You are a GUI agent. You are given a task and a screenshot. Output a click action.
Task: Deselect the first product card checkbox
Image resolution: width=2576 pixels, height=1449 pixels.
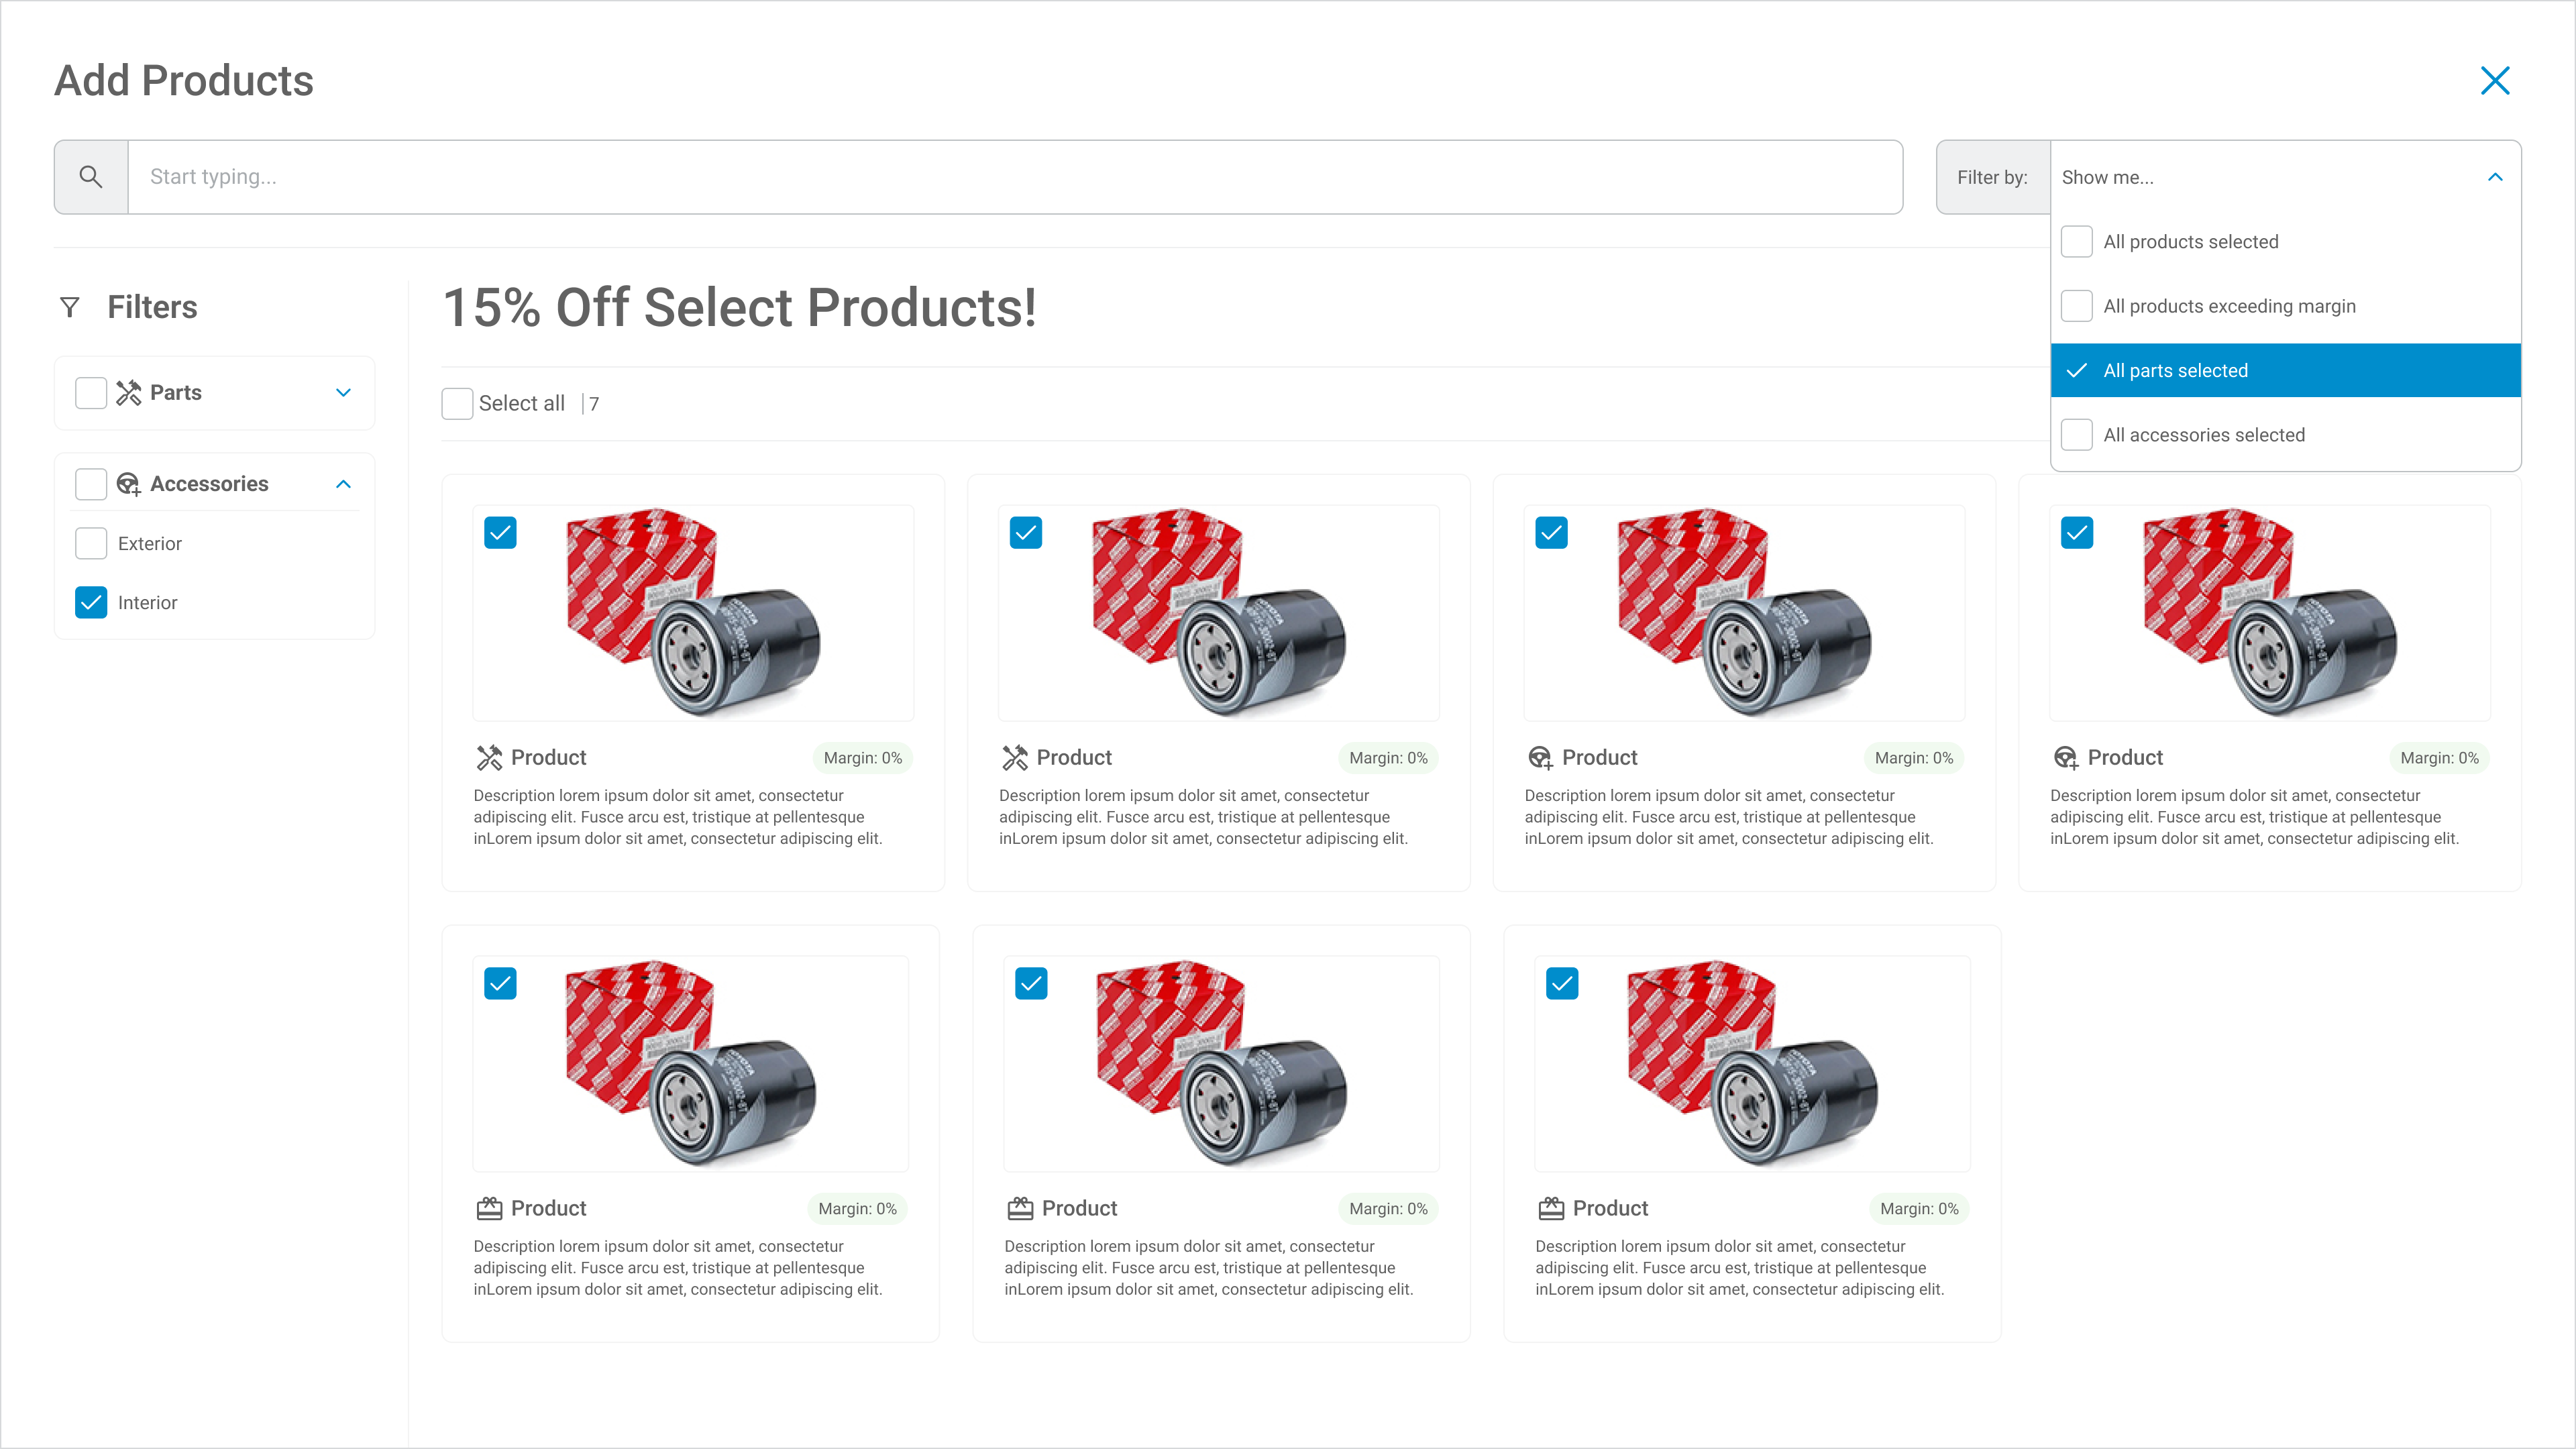coord(500,533)
